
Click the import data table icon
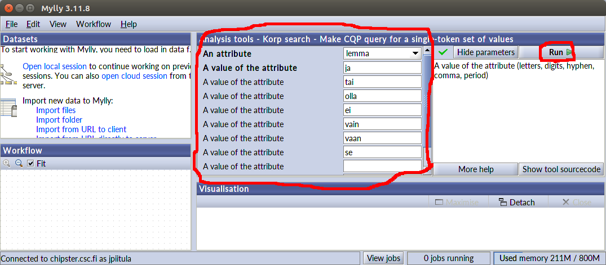pos(8,107)
